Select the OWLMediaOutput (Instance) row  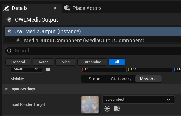tap(93, 31)
